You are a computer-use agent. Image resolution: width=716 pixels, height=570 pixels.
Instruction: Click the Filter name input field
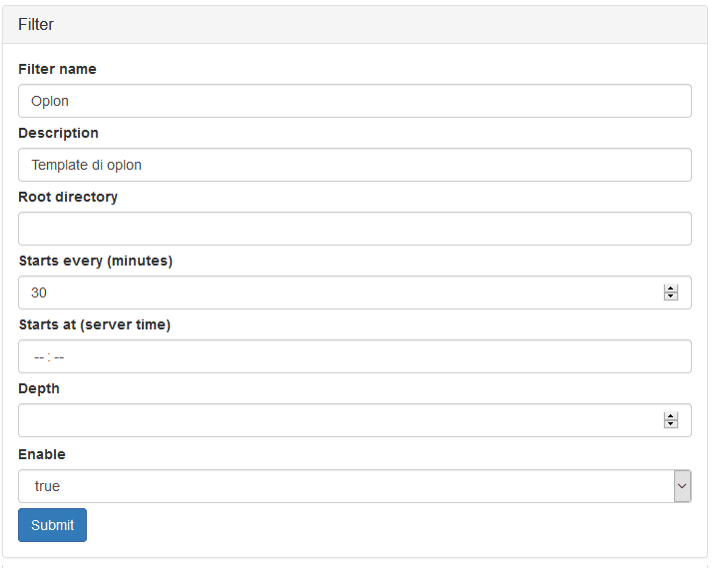[355, 101]
